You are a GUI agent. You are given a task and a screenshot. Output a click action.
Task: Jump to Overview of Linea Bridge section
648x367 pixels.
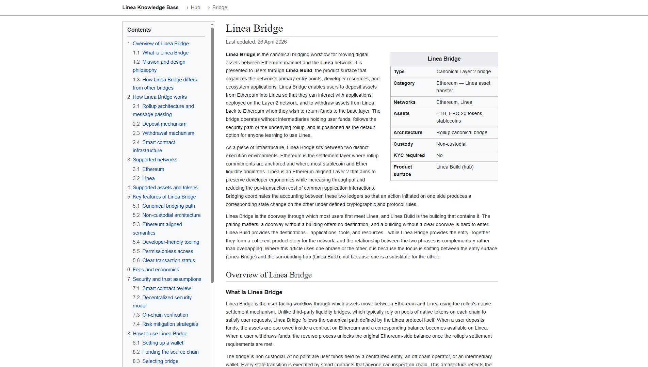[161, 44]
